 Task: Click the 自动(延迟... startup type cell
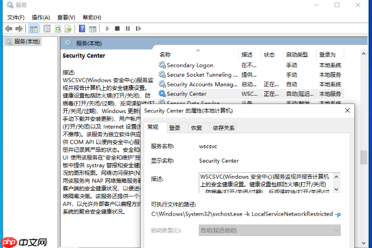pos(300,94)
